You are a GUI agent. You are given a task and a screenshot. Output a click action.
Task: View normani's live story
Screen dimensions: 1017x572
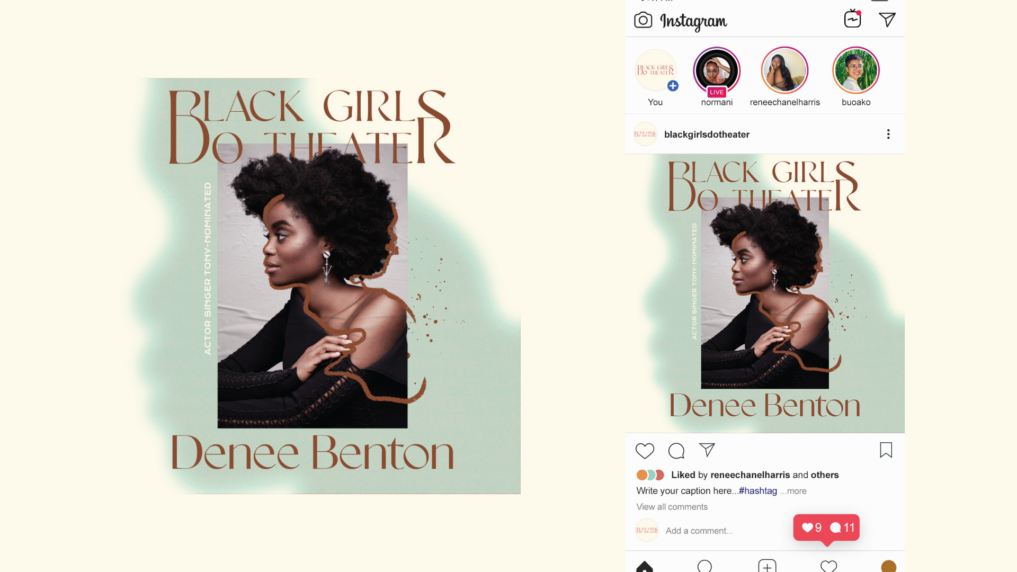[x=717, y=71]
